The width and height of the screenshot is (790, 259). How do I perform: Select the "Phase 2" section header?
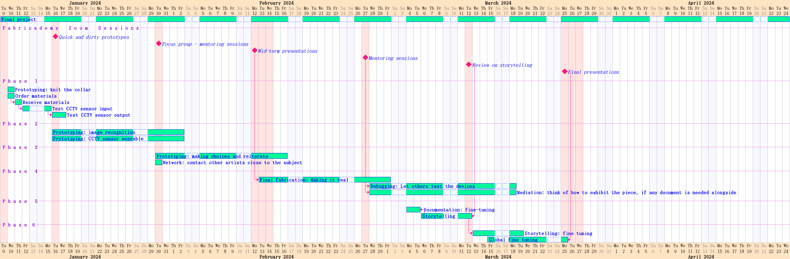click(20, 124)
